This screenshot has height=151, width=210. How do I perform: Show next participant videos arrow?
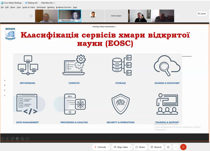point(178,16)
